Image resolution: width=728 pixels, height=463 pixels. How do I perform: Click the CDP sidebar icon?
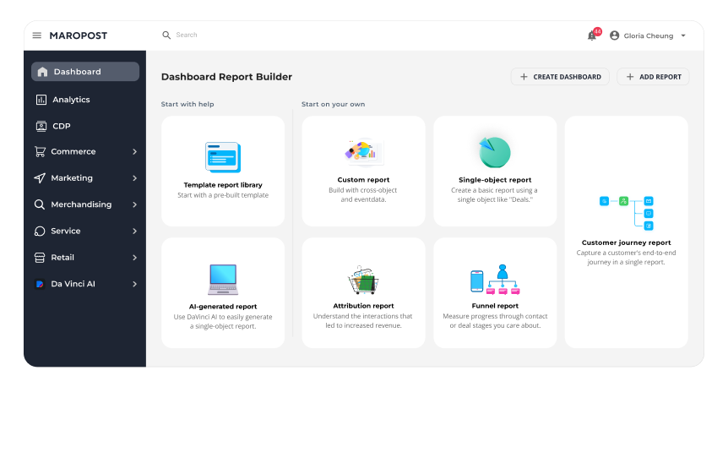41,126
